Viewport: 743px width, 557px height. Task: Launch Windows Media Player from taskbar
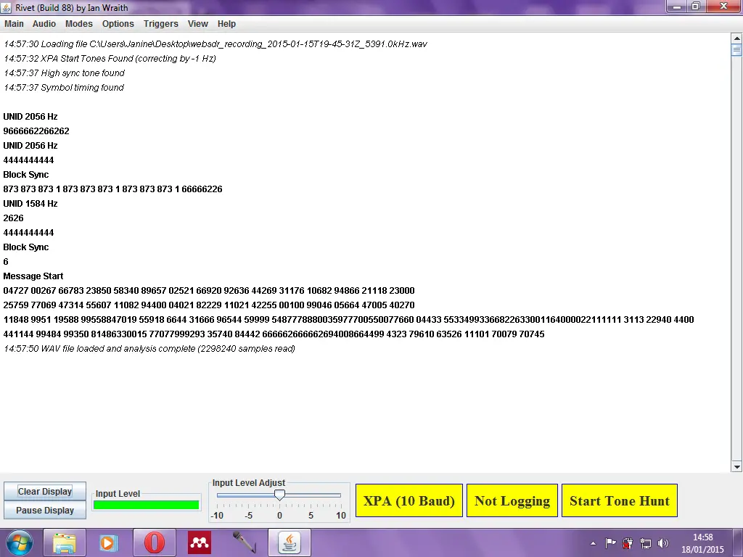pos(108,542)
